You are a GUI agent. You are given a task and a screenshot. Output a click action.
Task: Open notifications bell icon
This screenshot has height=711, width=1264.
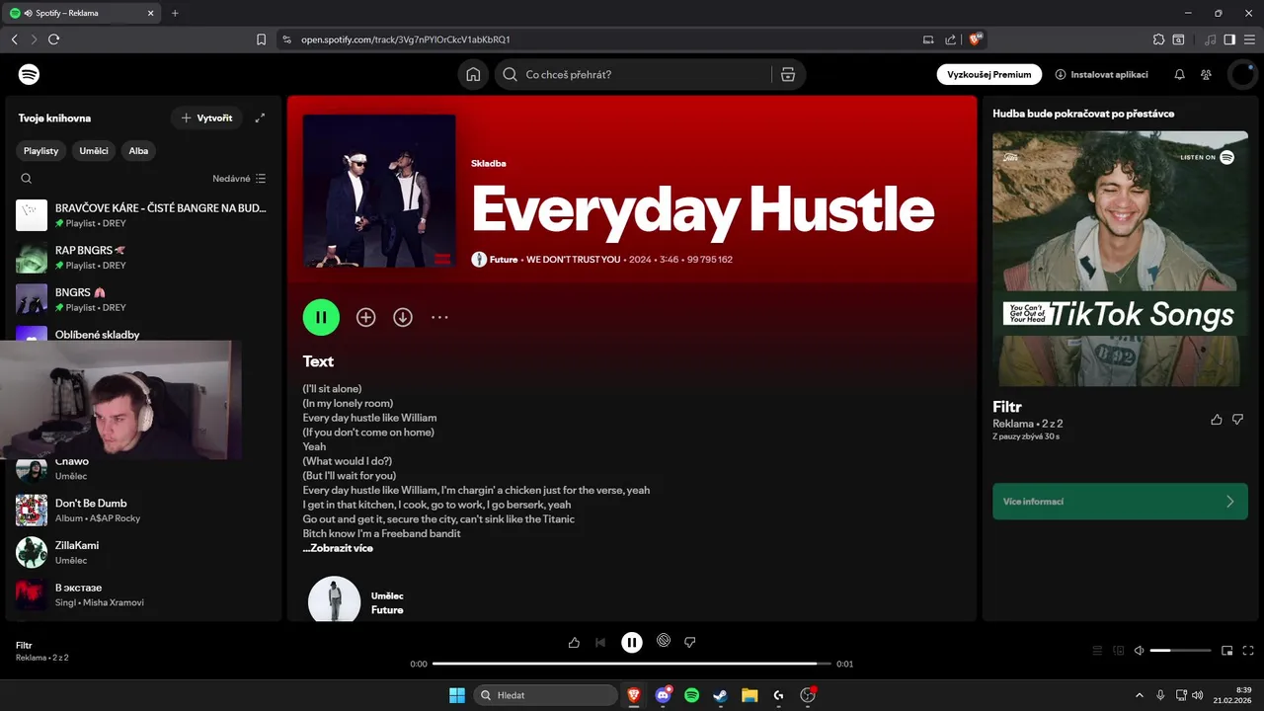(x=1179, y=74)
